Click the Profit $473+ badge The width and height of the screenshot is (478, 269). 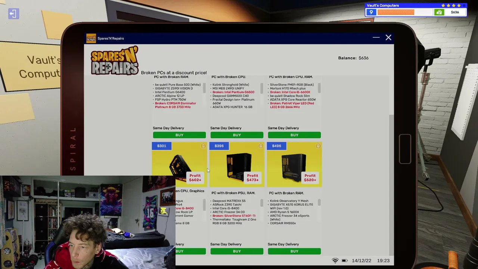pyautogui.click(x=252, y=178)
